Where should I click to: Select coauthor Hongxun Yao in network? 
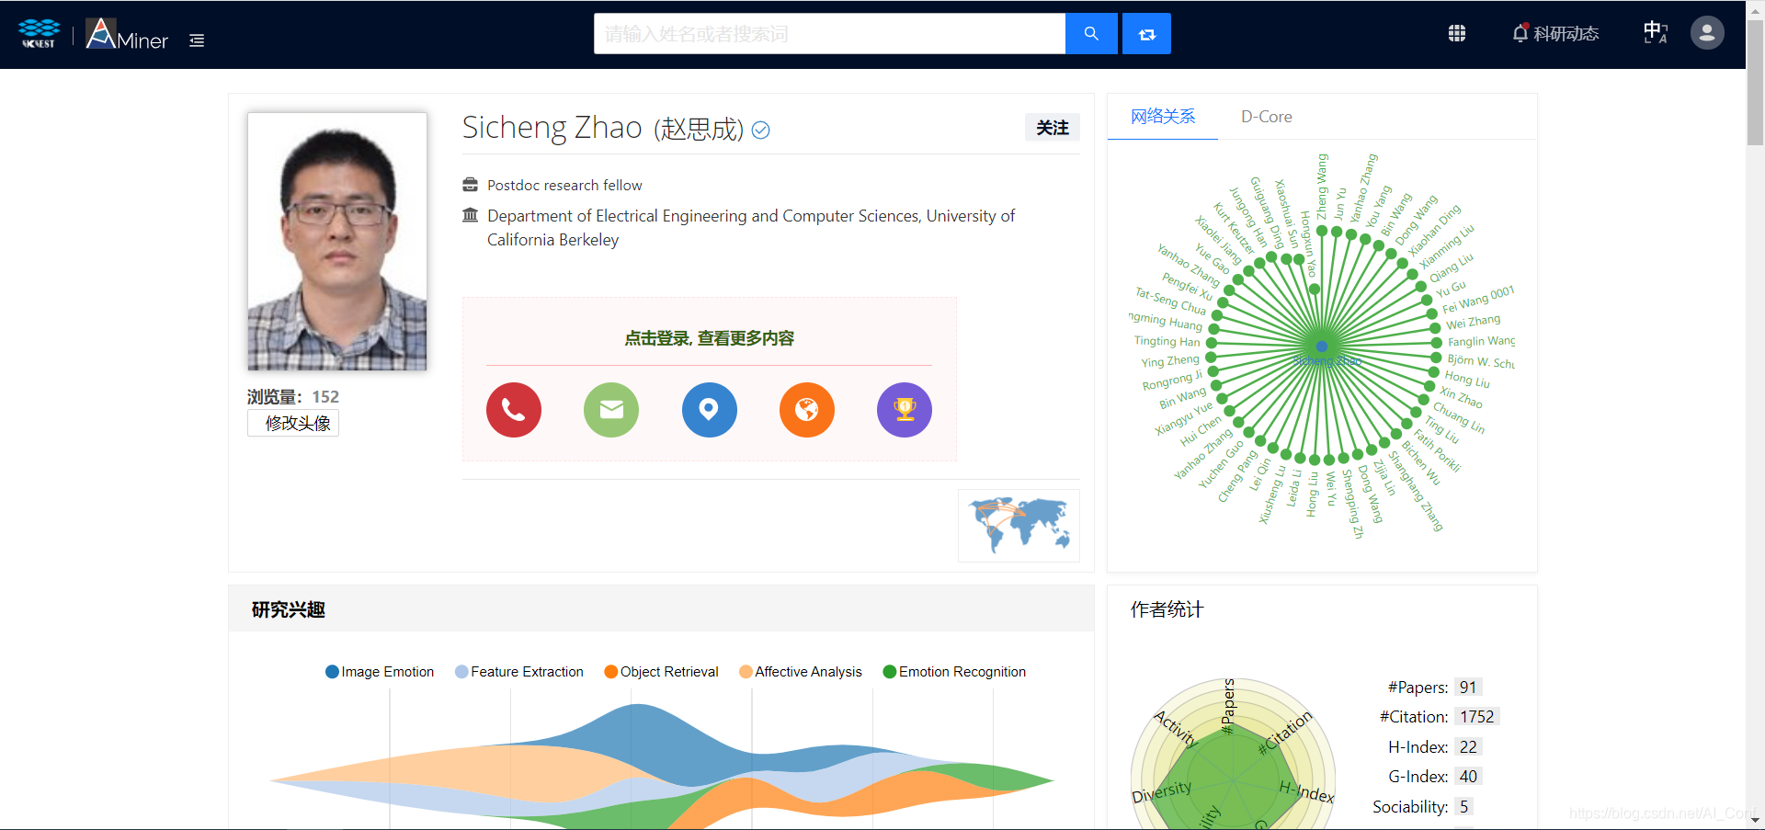1308,244
